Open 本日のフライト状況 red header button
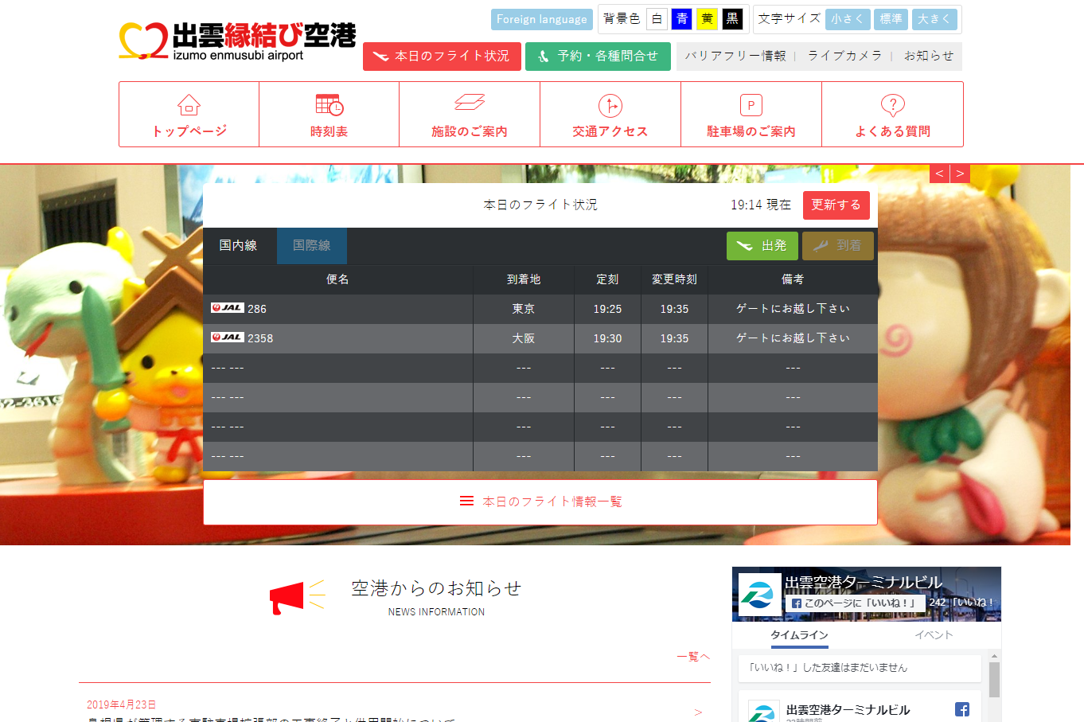Image resolution: width=1084 pixels, height=722 pixels. tap(442, 57)
